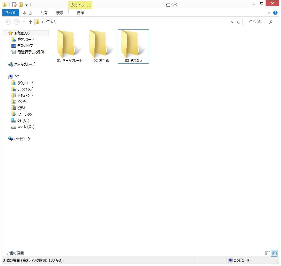Navigate up one level with the Up arrow
This screenshot has width=281, height=266.
coord(30,22)
